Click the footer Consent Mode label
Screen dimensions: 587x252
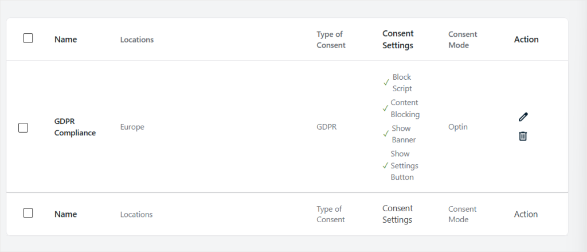463,214
